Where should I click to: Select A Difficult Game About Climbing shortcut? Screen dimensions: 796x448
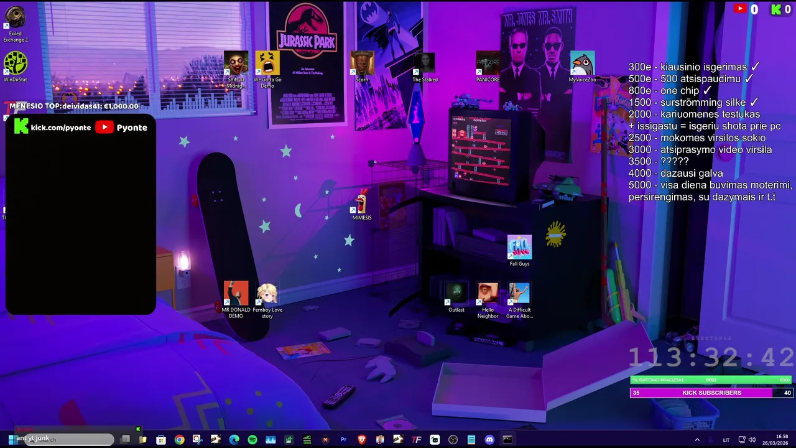[519, 300]
